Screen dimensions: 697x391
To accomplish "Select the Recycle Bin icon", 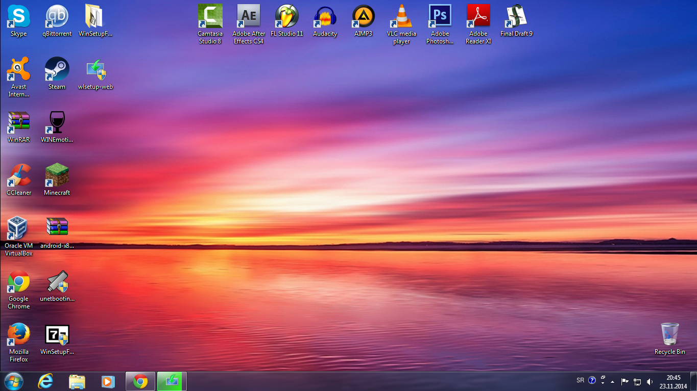I will pyautogui.click(x=670, y=338).
